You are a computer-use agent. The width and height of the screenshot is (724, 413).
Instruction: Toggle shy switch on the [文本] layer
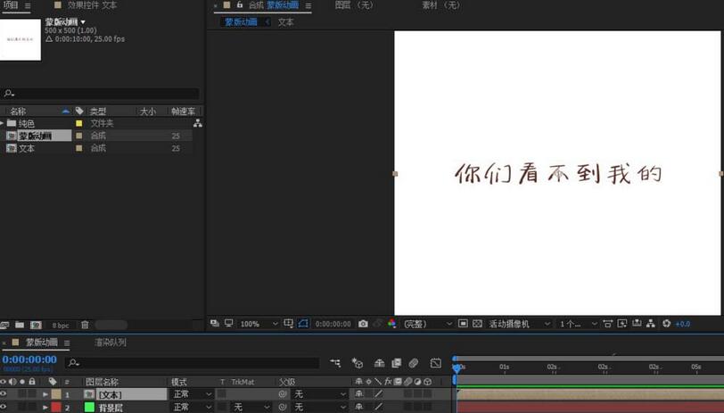pyautogui.click(x=358, y=394)
